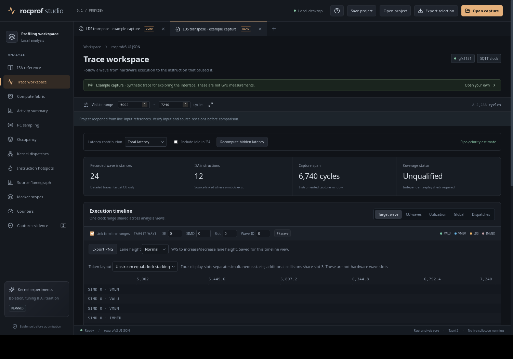The image size is (513, 359).
Task: Go to Compute fabric view
Action: pyautogui.click(x=37, y=96)
